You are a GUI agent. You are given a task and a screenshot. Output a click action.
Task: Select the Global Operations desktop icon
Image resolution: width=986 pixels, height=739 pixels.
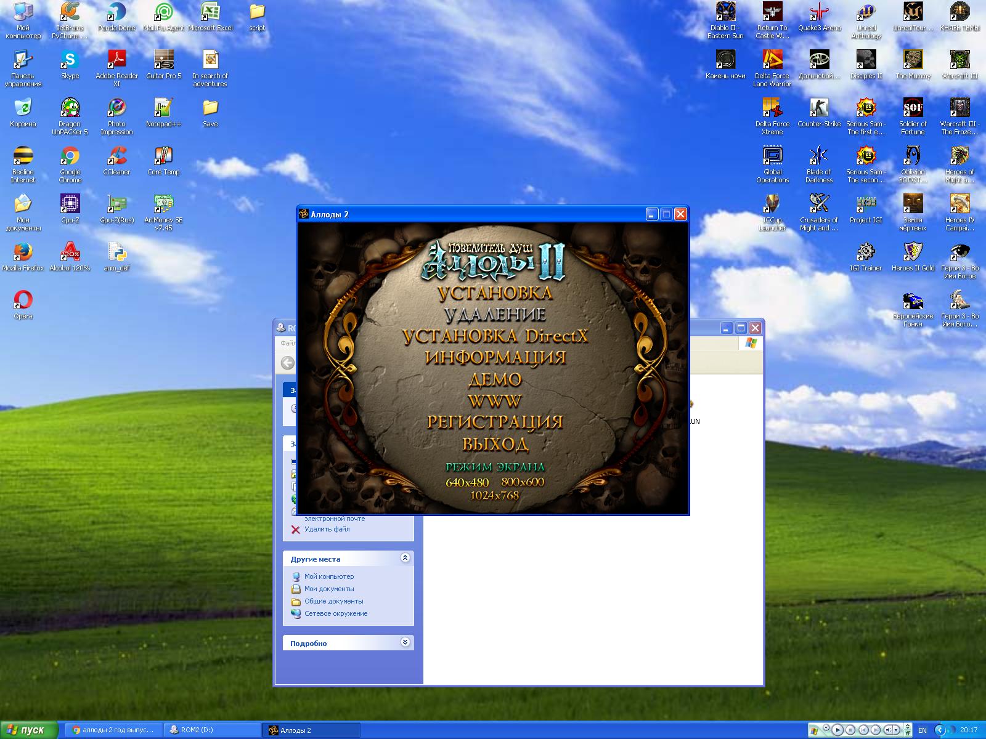[x=772, y=165]
